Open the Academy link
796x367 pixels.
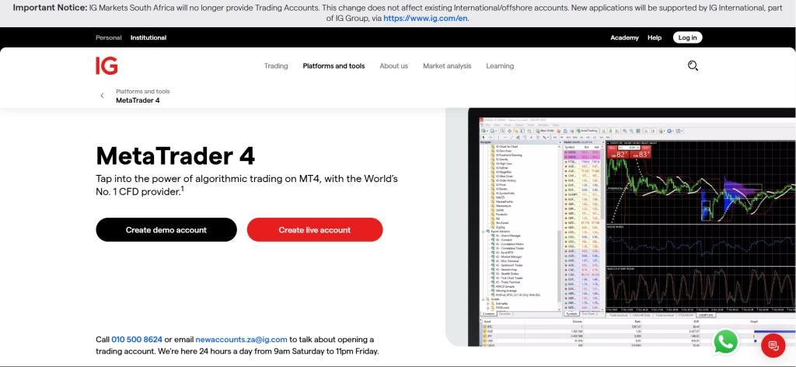coord(624,37)
